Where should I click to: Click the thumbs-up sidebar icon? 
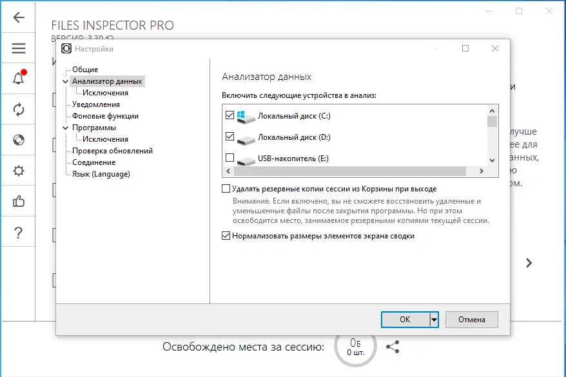click(x=19, y=201)
